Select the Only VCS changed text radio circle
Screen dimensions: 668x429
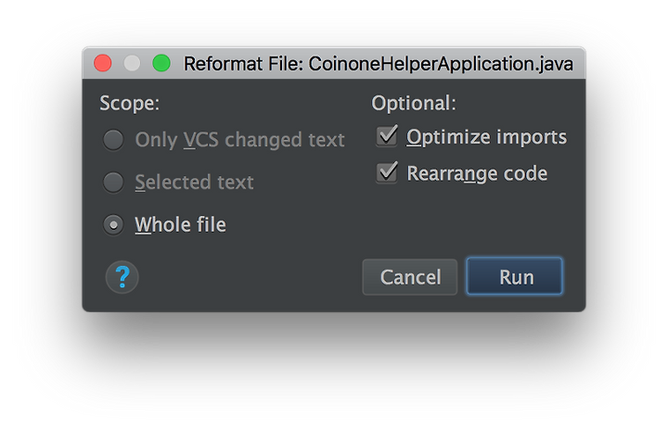pyautogui.click(x=113, y=140)
